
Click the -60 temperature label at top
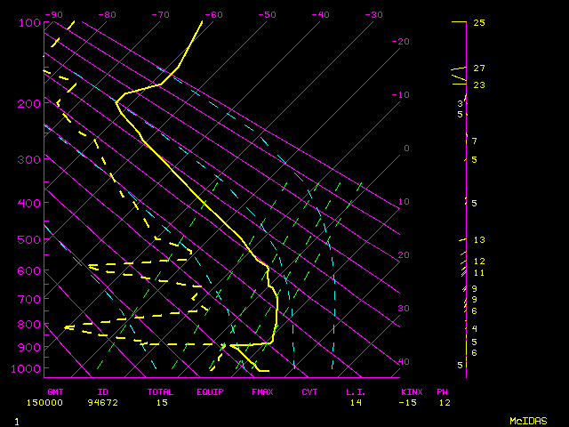click(213, 15)
